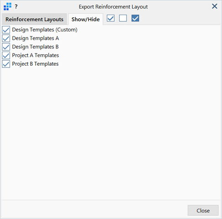
Task: Switch to the Reinforcement Layouts tab
Action: pyautogui.click(x=34, y=19)
